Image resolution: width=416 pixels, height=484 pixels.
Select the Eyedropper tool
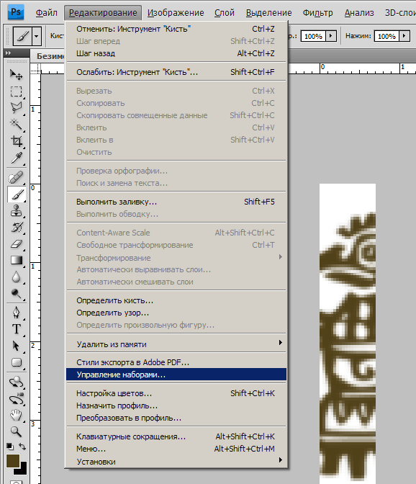coord(16,158)
